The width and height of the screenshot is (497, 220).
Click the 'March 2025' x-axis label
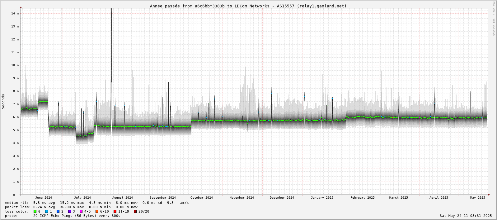coord(399,198)
